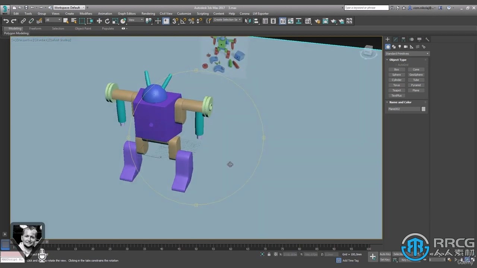Open Render Setup teapot icon
This screenshot has height=268, width=477.
click(x=318, y=21)
